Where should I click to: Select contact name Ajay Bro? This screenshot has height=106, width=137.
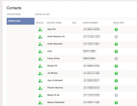pos(52,29)
